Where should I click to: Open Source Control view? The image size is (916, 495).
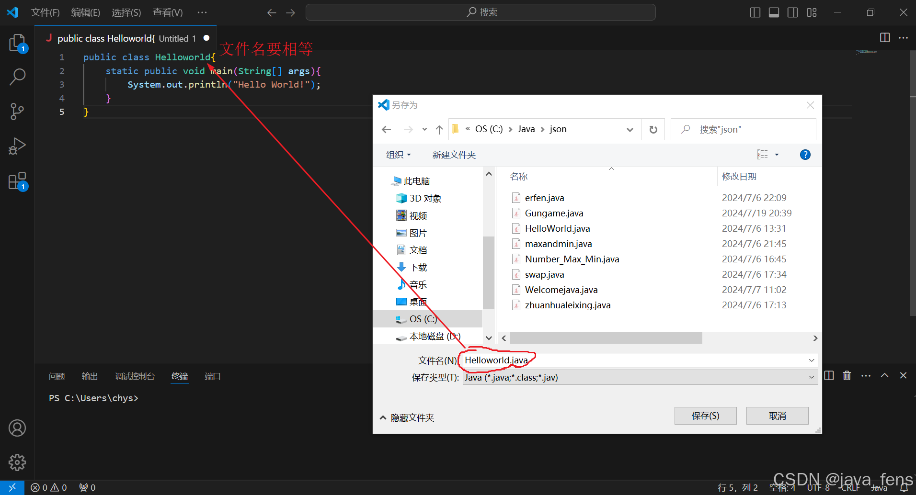click(17, 111)
